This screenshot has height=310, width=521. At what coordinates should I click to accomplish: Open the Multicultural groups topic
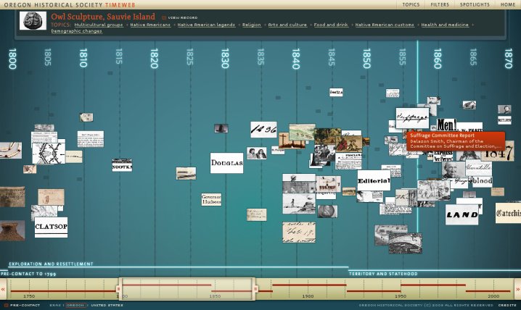point(99,25)
